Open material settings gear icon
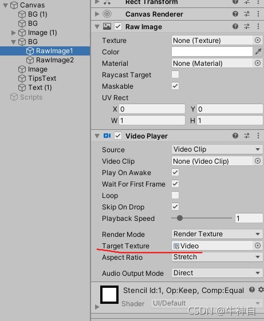The image size is (264, 321). (261, 290)
